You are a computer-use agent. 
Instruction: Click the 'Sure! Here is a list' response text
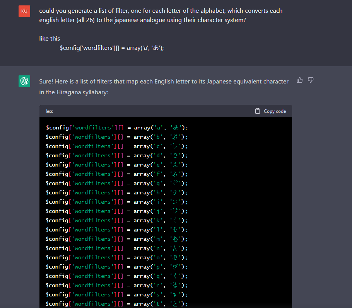[x=164, y=87]
